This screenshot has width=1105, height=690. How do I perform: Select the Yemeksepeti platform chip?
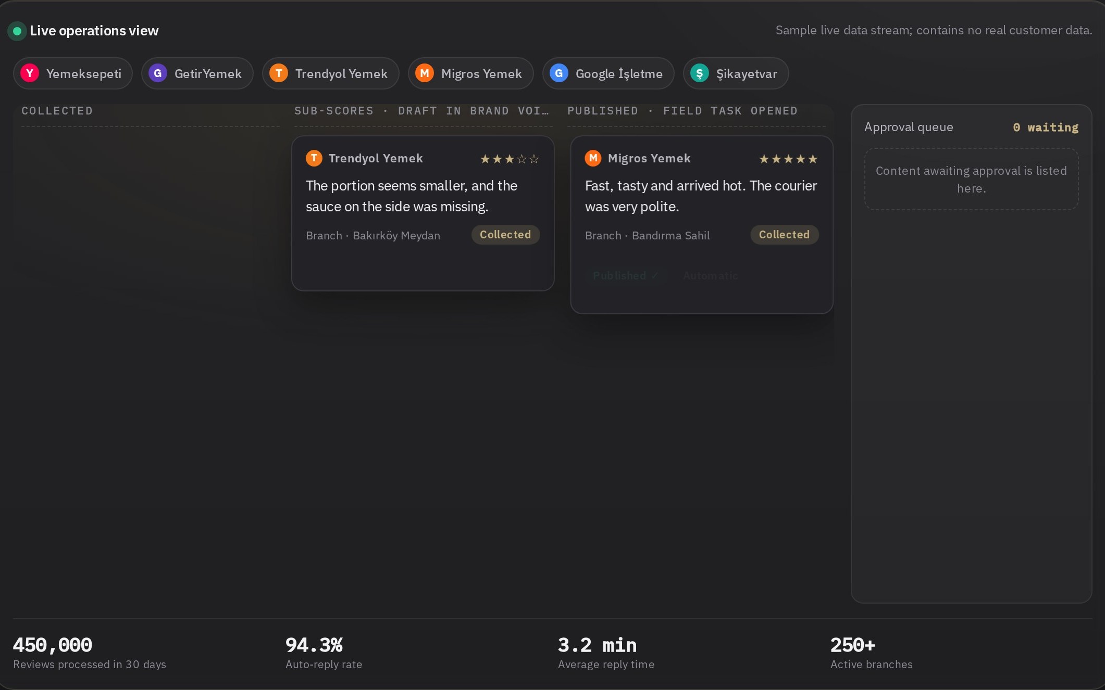(72, 73)
